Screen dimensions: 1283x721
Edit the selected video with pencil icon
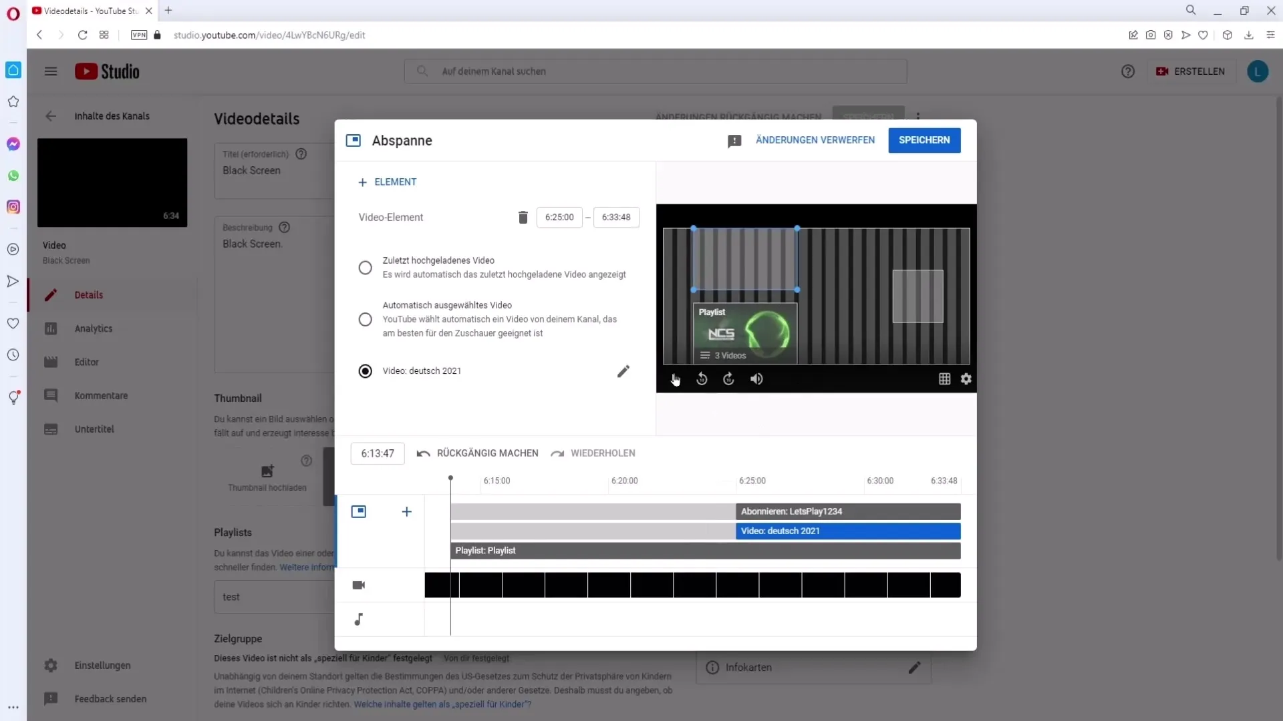click(x=623, y=371)
